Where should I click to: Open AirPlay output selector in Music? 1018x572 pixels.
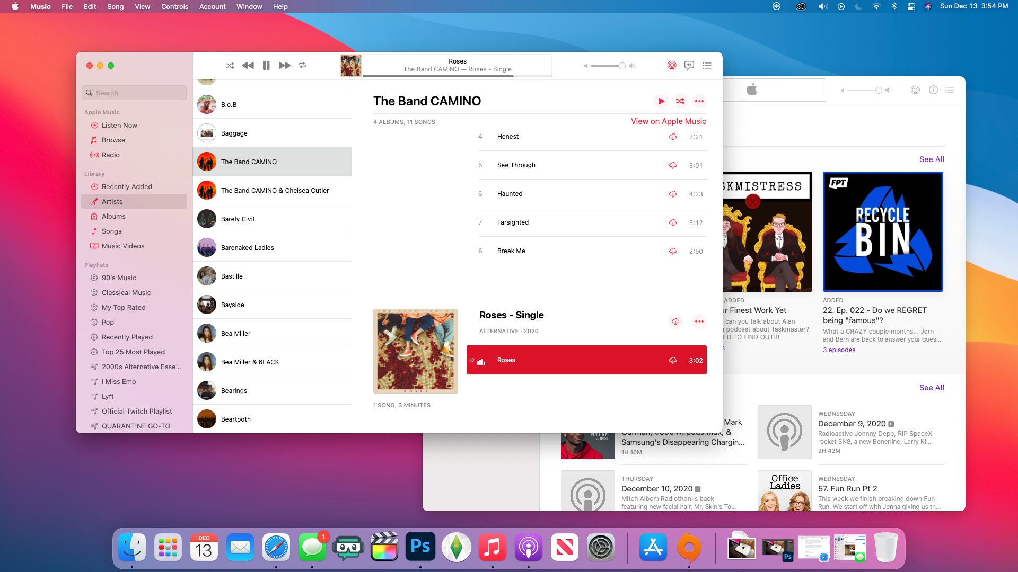click(672, 66)
